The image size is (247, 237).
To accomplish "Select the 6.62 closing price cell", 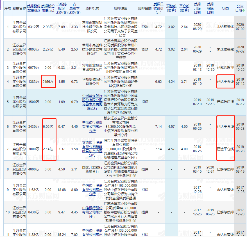I will (x=158, y=82).
